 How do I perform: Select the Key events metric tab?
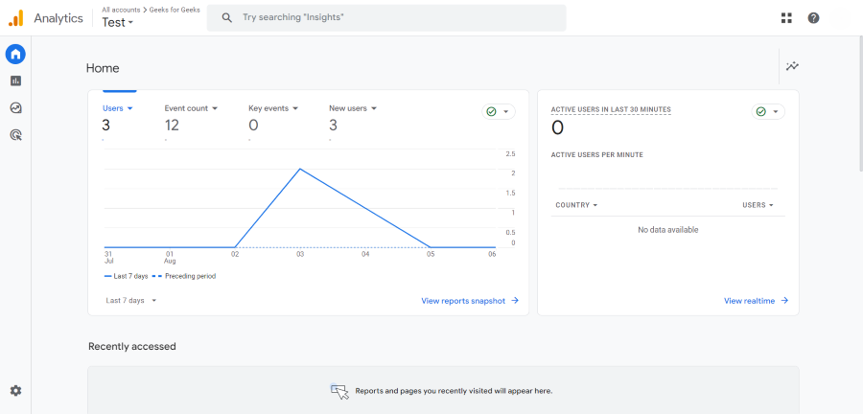pyautogui.click(x=273, y=108)
